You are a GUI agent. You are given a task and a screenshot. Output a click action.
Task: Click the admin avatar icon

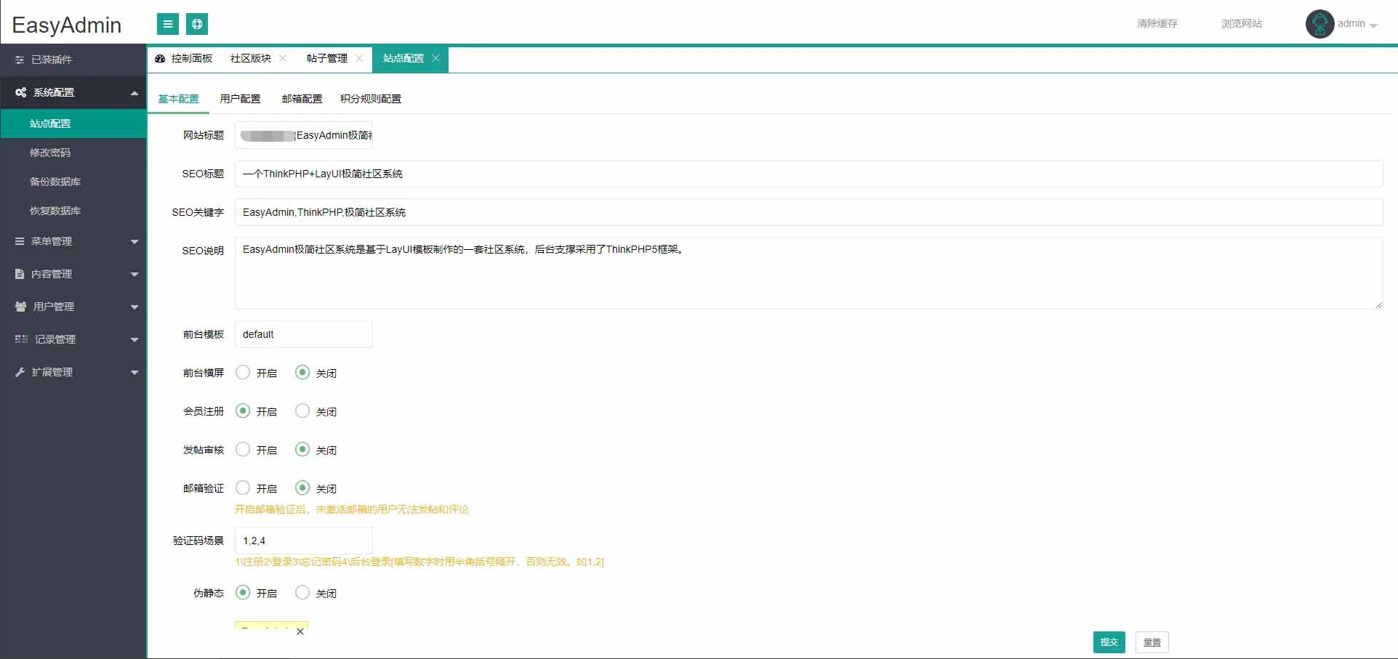(x=1319, y=23)
